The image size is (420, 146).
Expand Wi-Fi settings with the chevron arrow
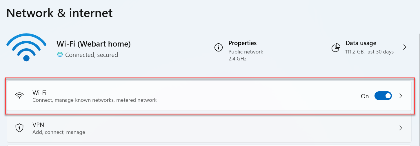coord(401,96)
